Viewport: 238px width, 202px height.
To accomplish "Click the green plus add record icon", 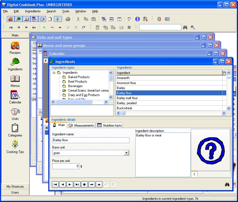I will coord(44,27).
